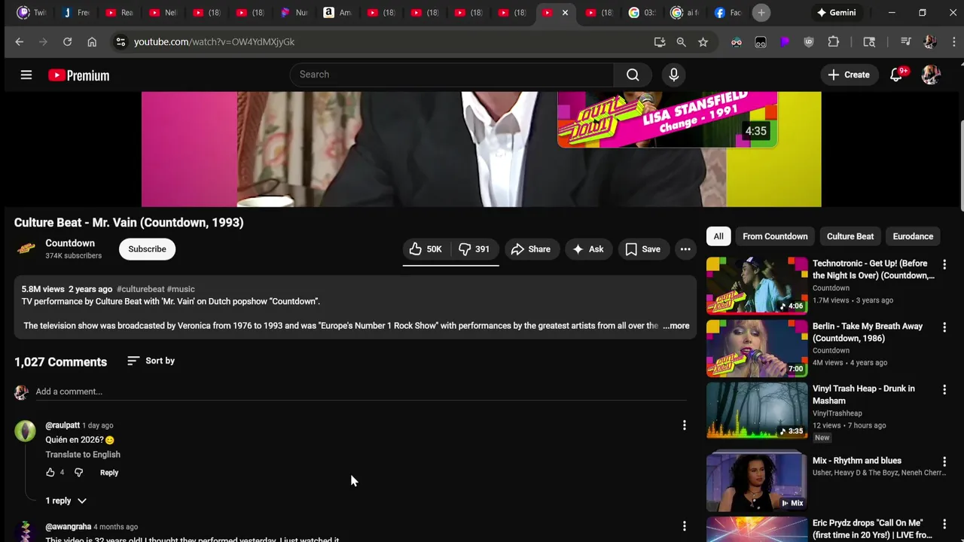Screen dimensions: 964x542
Task: Select the Culture Beat filter chip
Action: tap(850, 236)
